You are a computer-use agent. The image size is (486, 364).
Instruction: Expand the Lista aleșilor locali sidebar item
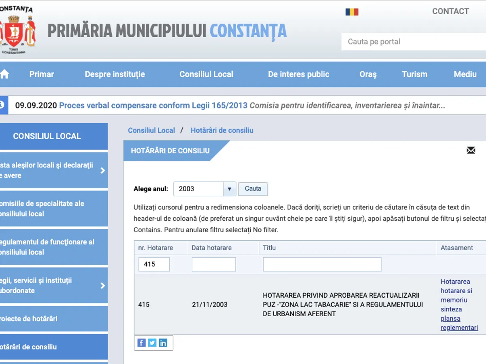coord(102,170)
